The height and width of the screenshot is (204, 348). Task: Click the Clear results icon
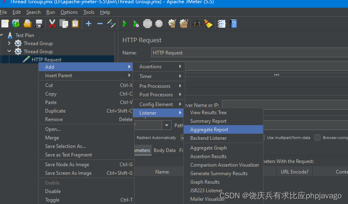point(172,24)
